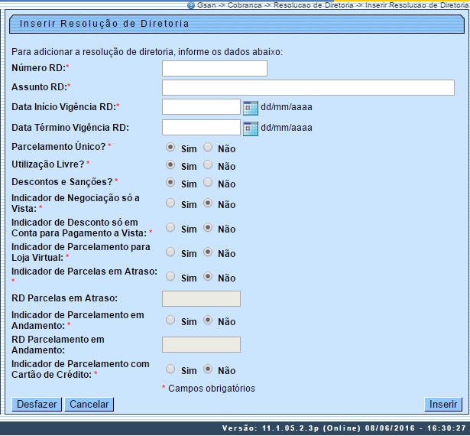Select Não for Parcelamento com Cartão de Crédito
The image size is (470, 436).
pyautogui.click(x=208, y=369)
